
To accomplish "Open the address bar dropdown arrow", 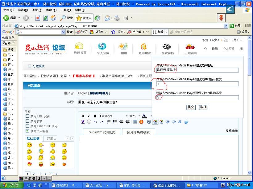I will tap(226, 26).
